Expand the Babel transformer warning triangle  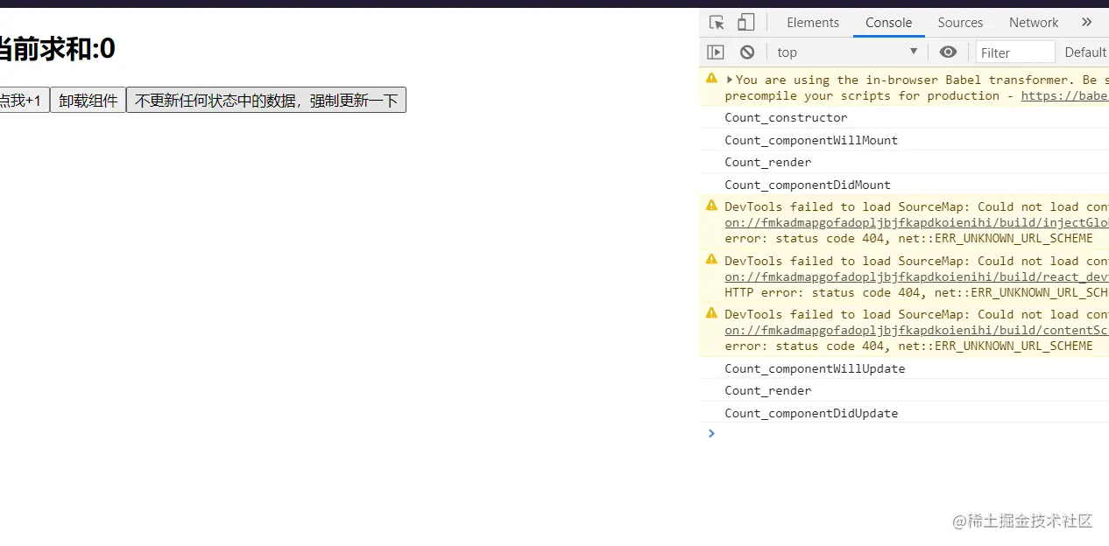coord(730,80)
